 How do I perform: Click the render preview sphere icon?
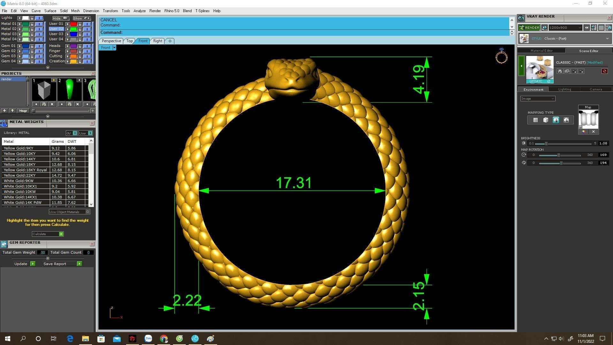544,28
